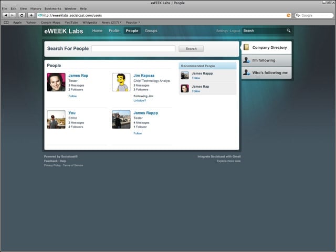Image resolution: width=336 pixels, height=252 pixels.
Task: Open Jim Rapoza's cartoon avatar
Action: pyautogui.click(x=121, y=82)
